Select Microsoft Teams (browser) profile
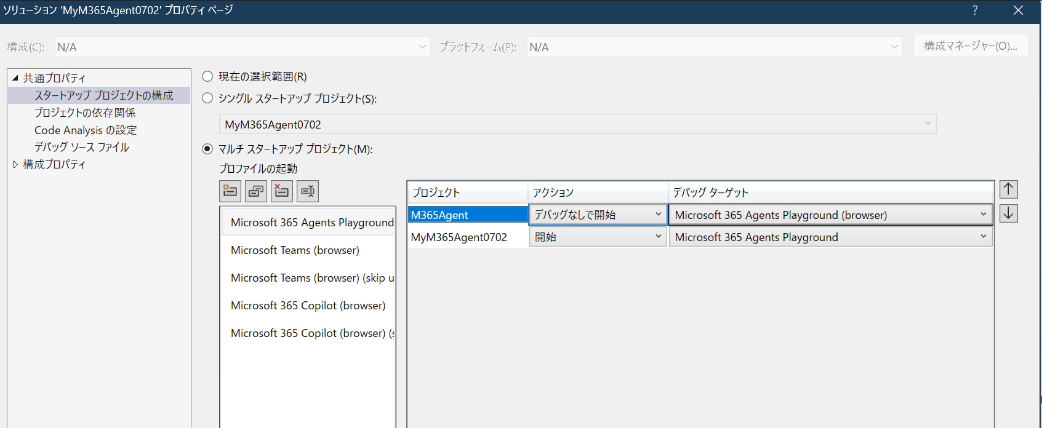Screen dimensions: 1042x428 pyautogui.click(x=308, y=250)
